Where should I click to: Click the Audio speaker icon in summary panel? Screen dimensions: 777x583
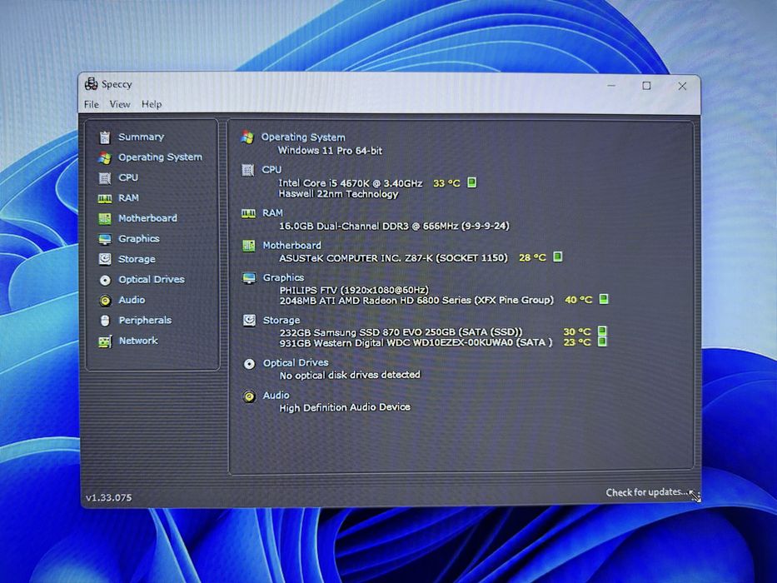click(x=249, y=396)
